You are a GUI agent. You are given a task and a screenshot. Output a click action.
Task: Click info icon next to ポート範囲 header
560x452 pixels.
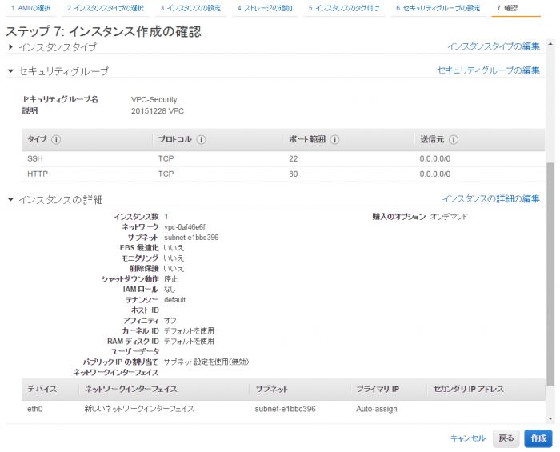point(334,139)
